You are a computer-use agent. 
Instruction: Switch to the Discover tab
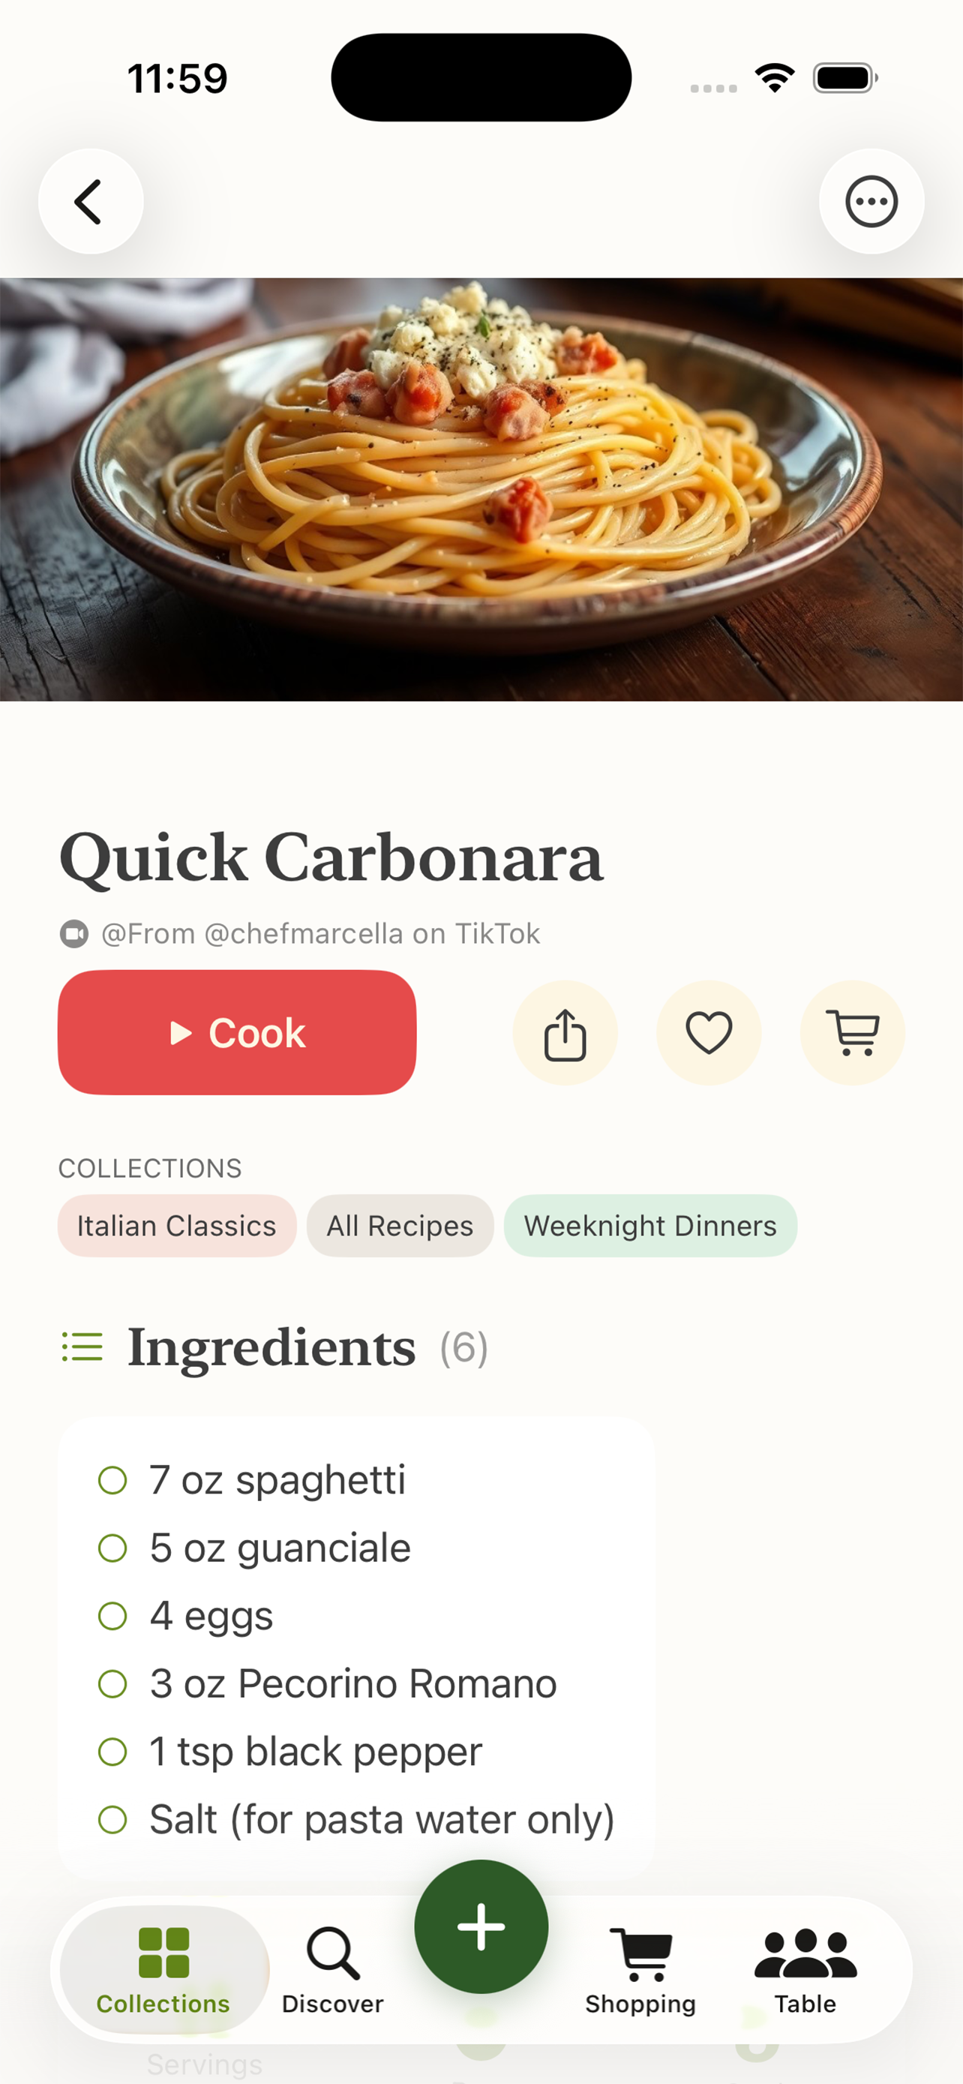(332, 1968)
